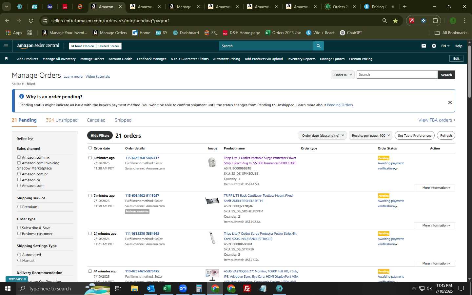This screenshot has height=295, width=472.
Task: Dismiss the pending info banner
Action: click(450, 102)
